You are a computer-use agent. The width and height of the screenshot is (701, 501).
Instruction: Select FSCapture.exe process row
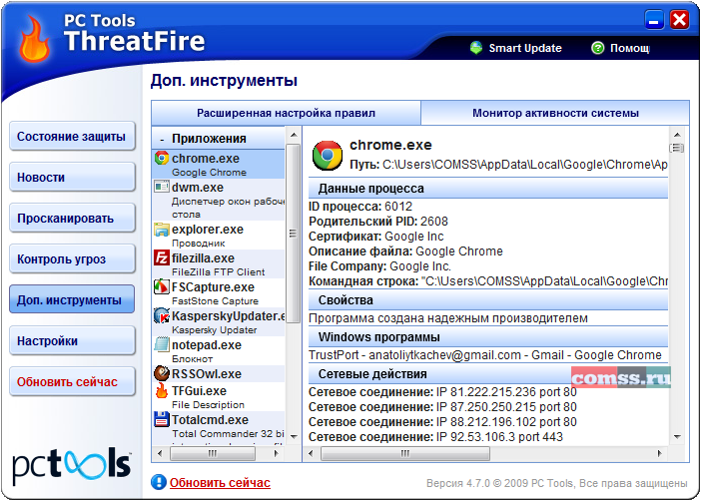point(219,292)
